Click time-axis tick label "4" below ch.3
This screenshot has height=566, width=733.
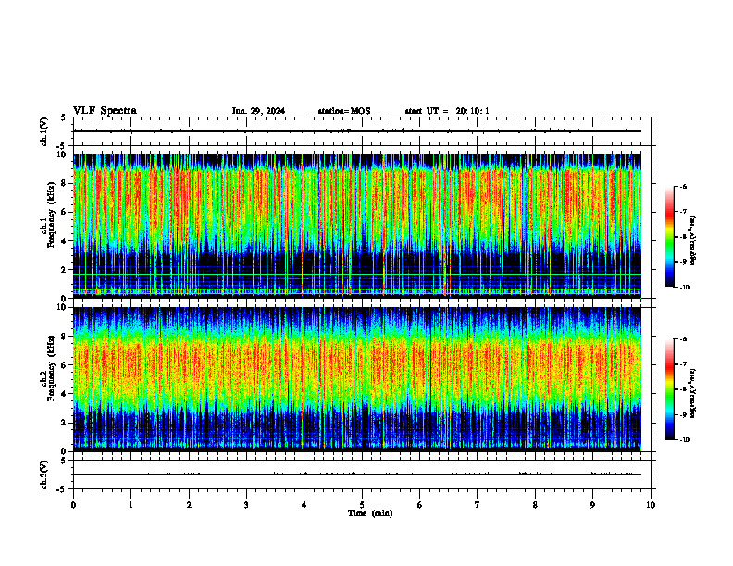pyautogui.click(x=304, y=505)
